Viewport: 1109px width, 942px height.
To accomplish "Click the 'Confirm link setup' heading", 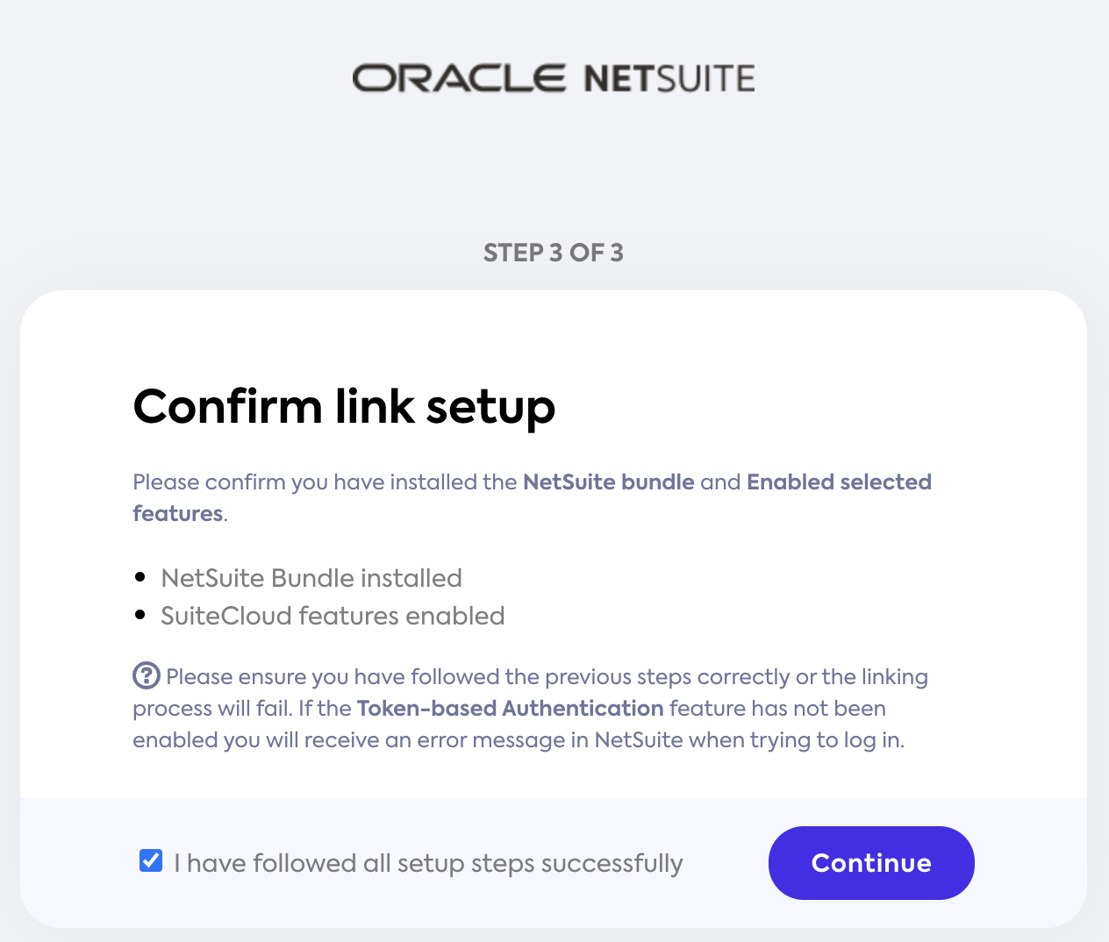I will [x=344, y=406].
